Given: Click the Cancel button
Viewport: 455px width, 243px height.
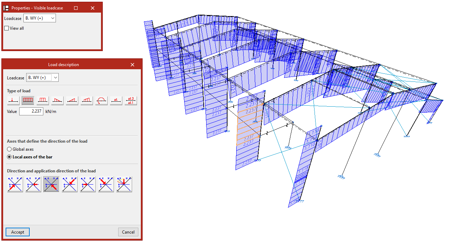Looking at the screenshot, I should pos(128,232).
